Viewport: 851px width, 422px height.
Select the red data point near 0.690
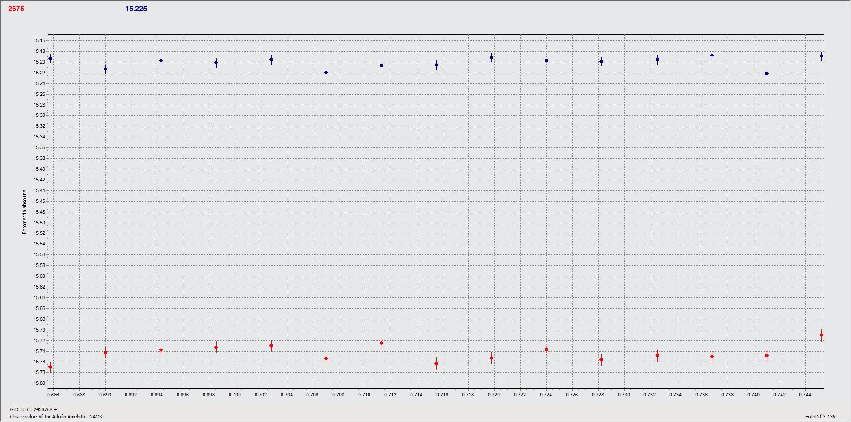[x=105, y=353]
